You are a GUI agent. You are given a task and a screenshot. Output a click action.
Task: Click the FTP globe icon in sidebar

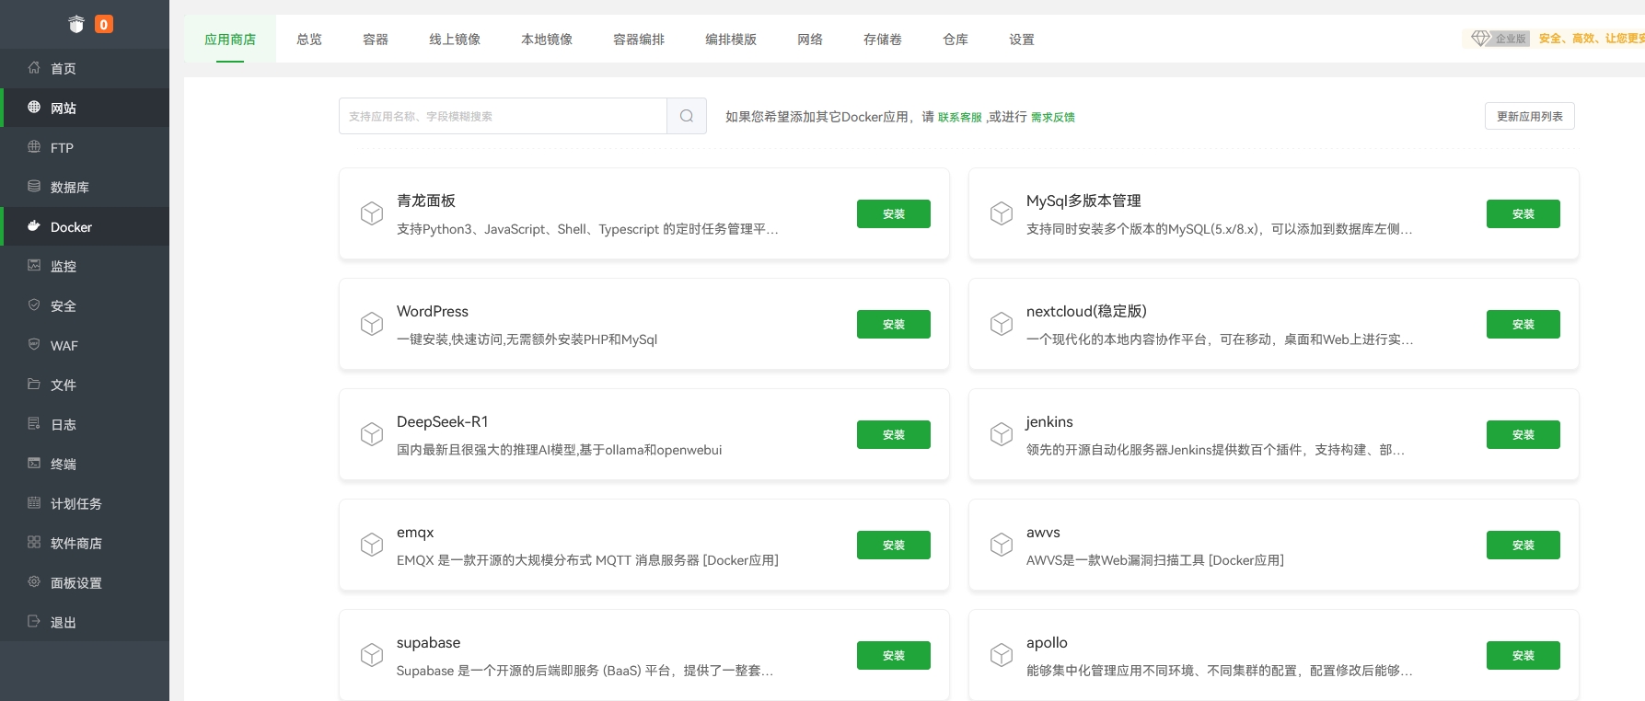pos(34,146)
